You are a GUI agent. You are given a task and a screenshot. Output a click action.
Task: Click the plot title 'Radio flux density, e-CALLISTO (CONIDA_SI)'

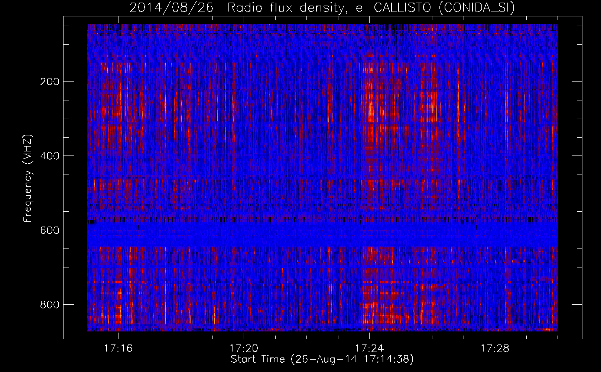[x=371, y=7]
